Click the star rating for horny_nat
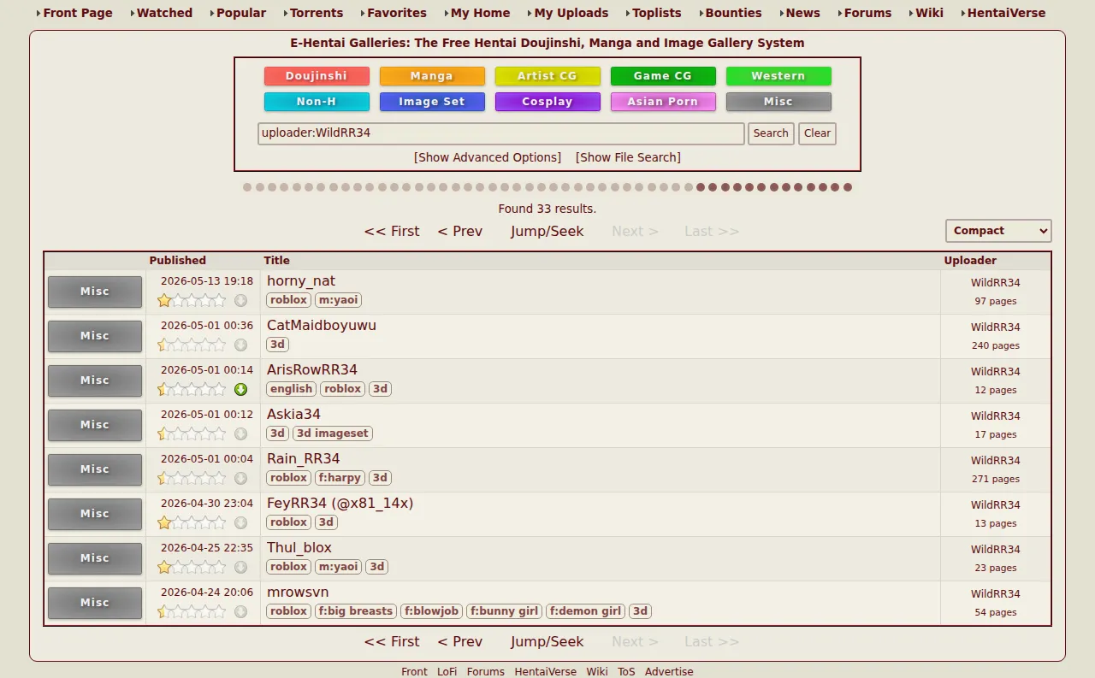Image resolution: width=1095 pixels, height=678 pixels. click(x=192, y=300)
